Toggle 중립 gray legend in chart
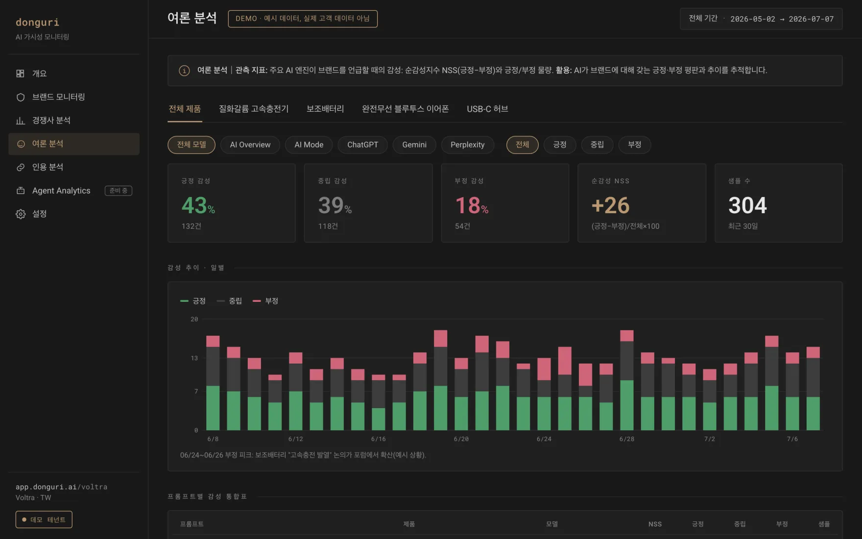The height and width of the screenshot is (539, 862). pyautogui.click(x=229, y=301)
